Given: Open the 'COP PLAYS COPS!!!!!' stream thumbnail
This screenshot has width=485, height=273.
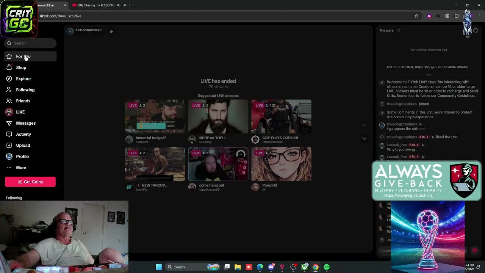Looking at the screenshot, I should (281, 116).
